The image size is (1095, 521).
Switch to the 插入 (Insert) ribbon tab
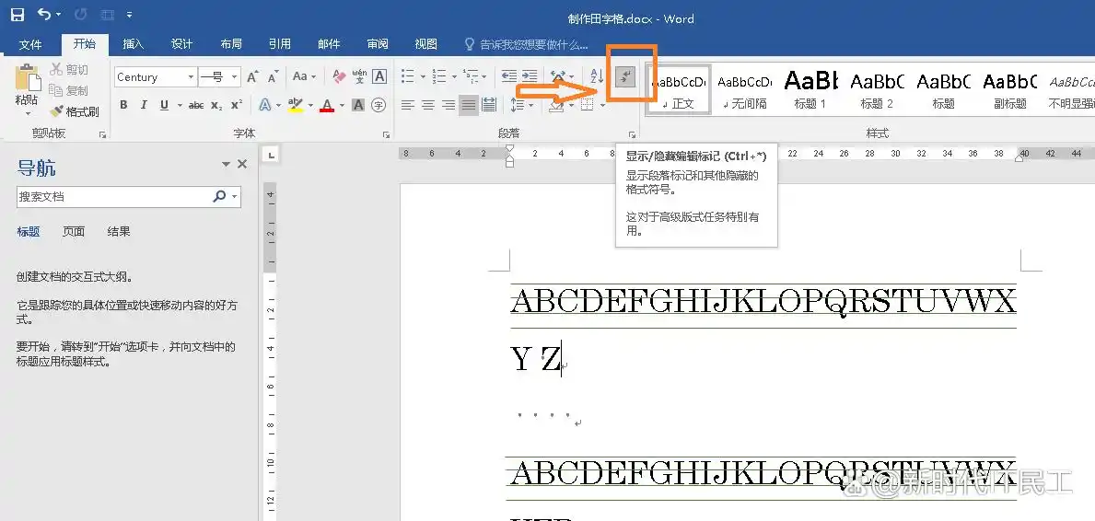click(x=134, y=44)
